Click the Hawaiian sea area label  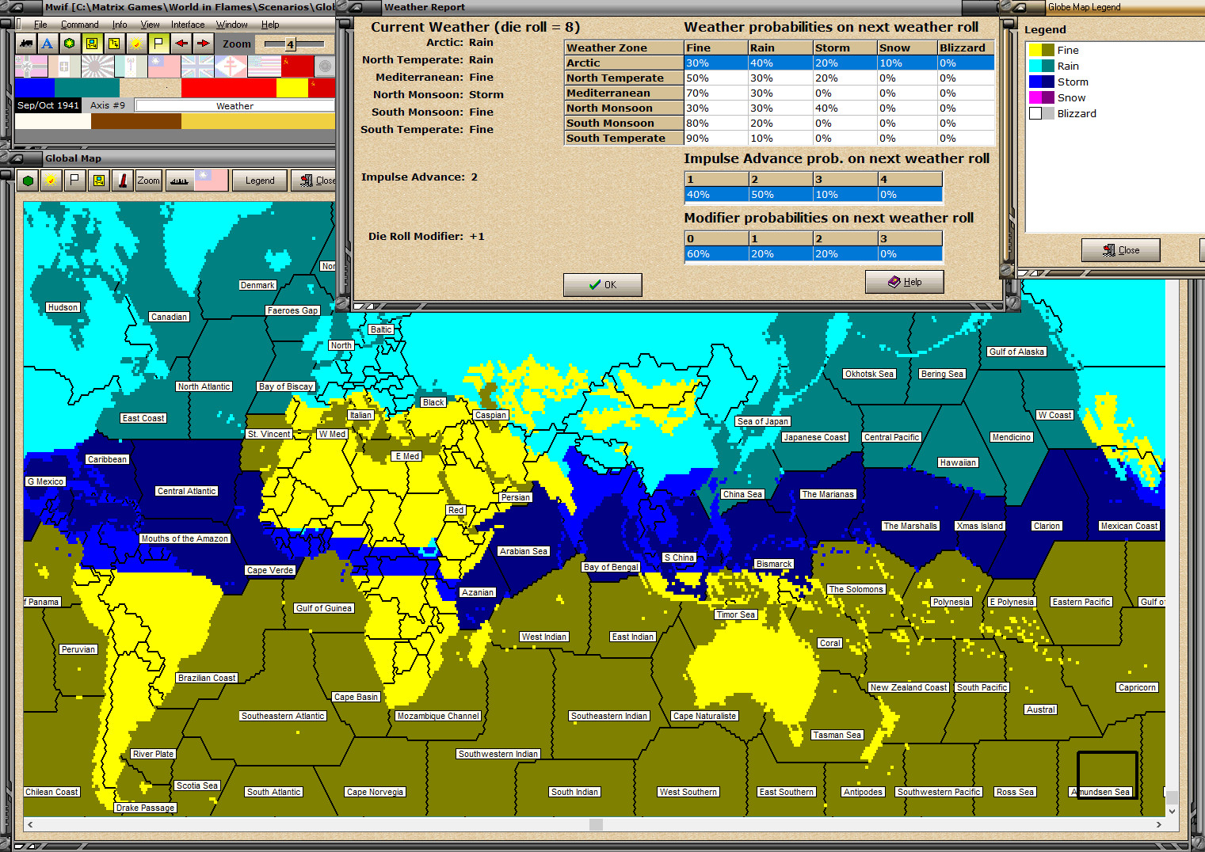958,462
